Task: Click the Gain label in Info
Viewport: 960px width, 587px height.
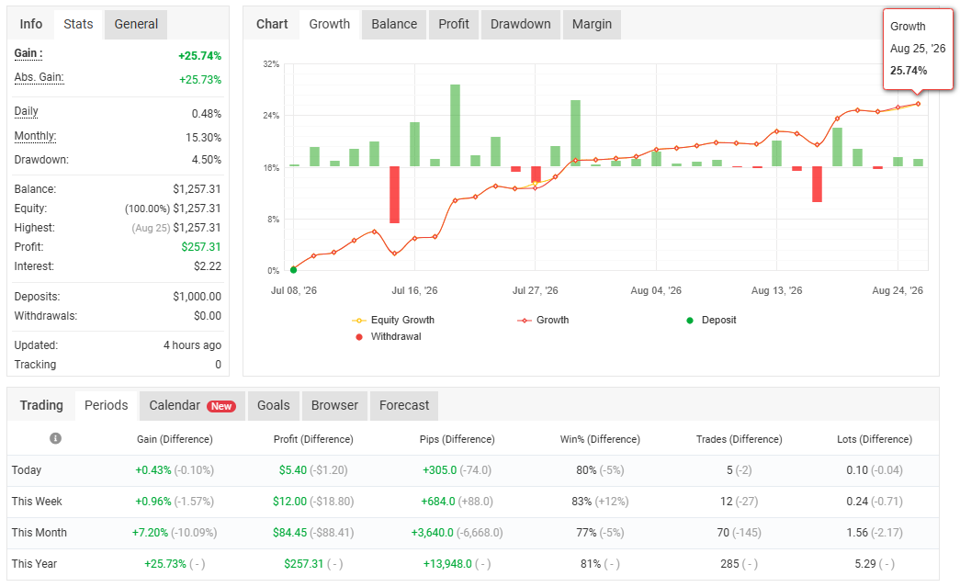Action: (x=28, y=53)
